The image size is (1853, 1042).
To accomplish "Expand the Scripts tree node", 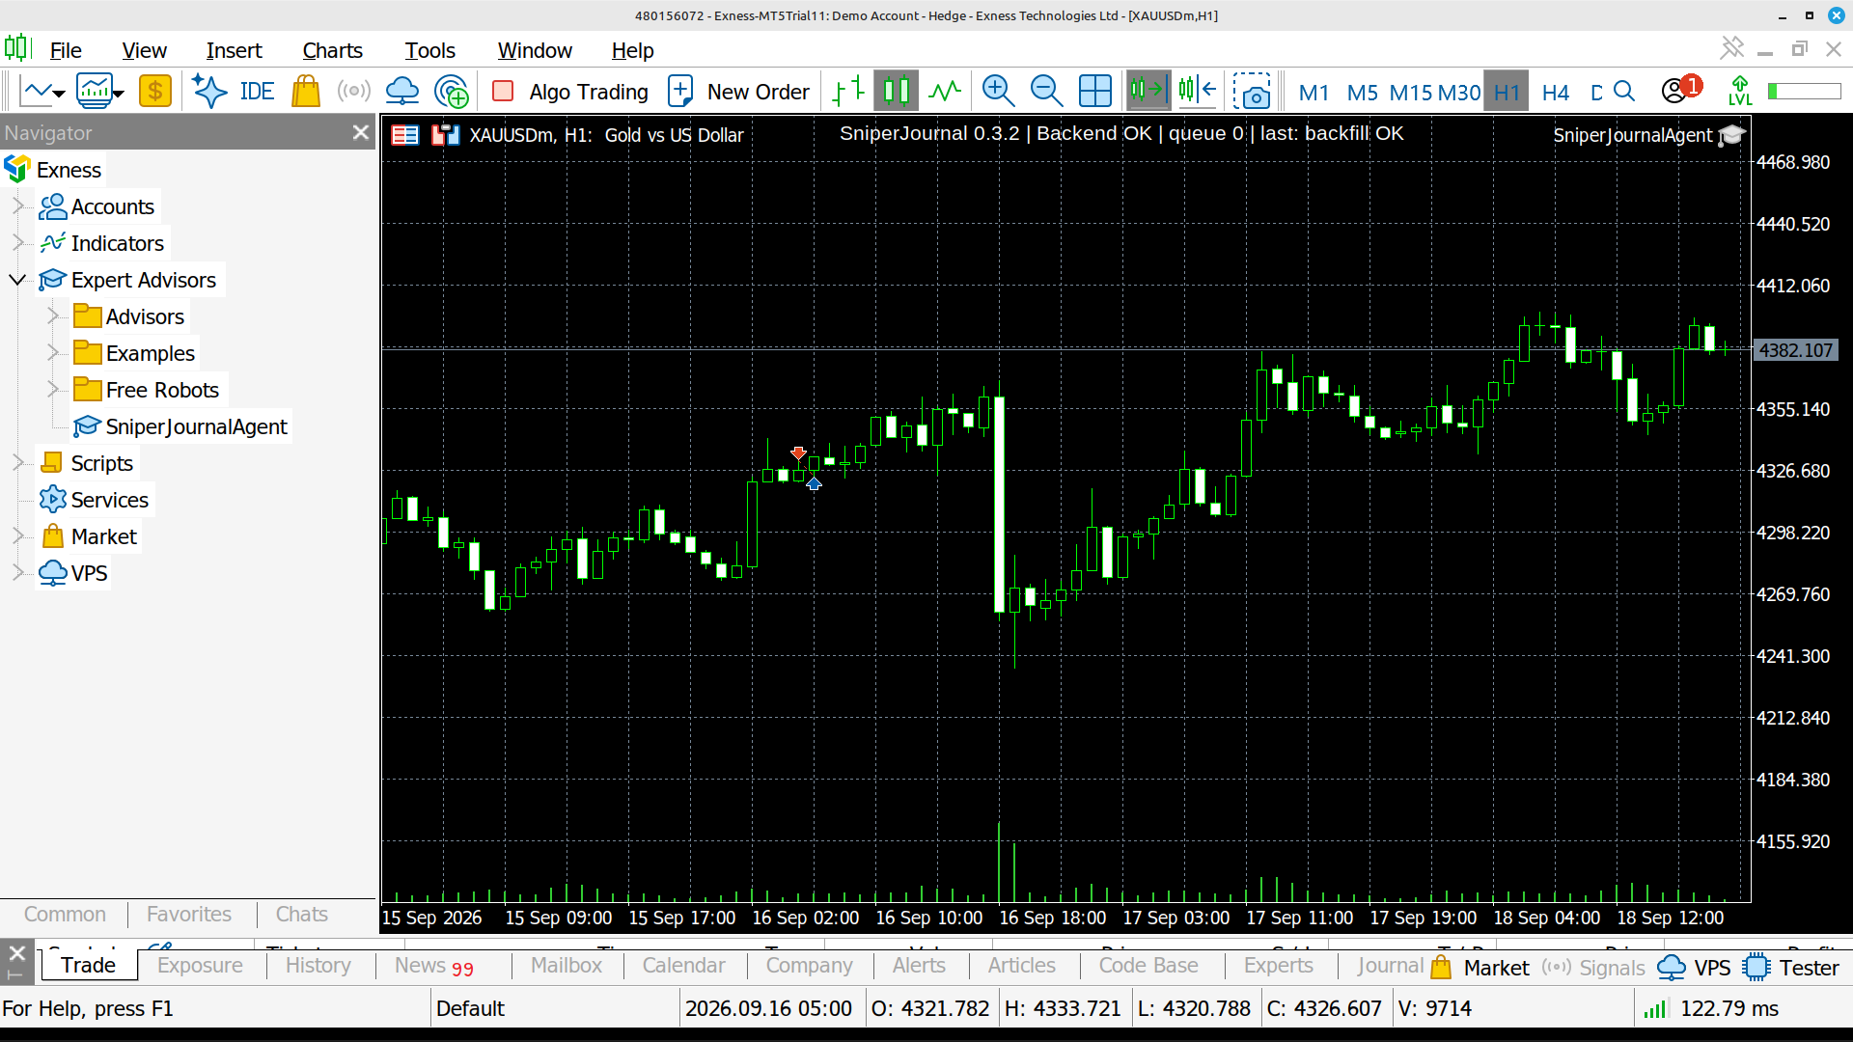I will pyautogui.click(x=17, y=463).
